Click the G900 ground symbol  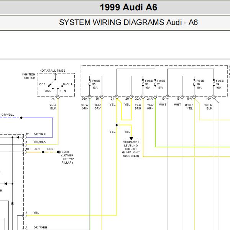(x=59, y=152)
